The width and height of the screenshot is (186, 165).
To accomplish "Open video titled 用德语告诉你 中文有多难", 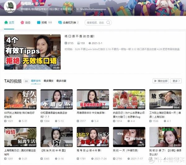I will coord(91,113).
